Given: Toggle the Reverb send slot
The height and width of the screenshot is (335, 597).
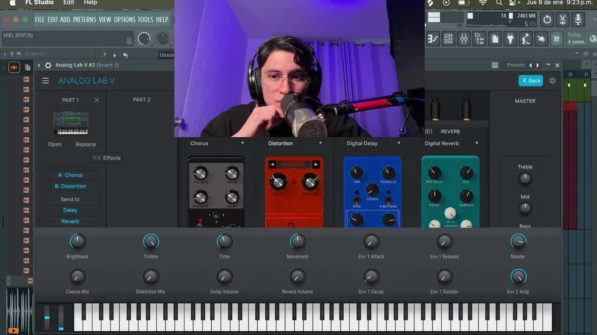Looking at the screenshot, I should tap(70, 221).
